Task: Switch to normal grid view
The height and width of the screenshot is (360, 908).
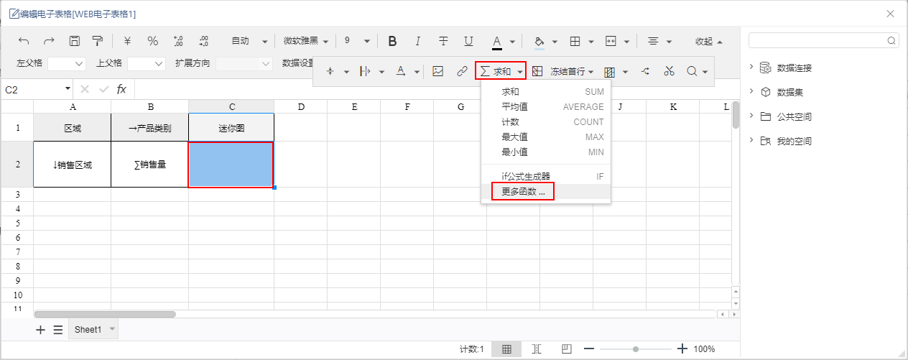Action: pyautogui.click(x=506, y=349)
